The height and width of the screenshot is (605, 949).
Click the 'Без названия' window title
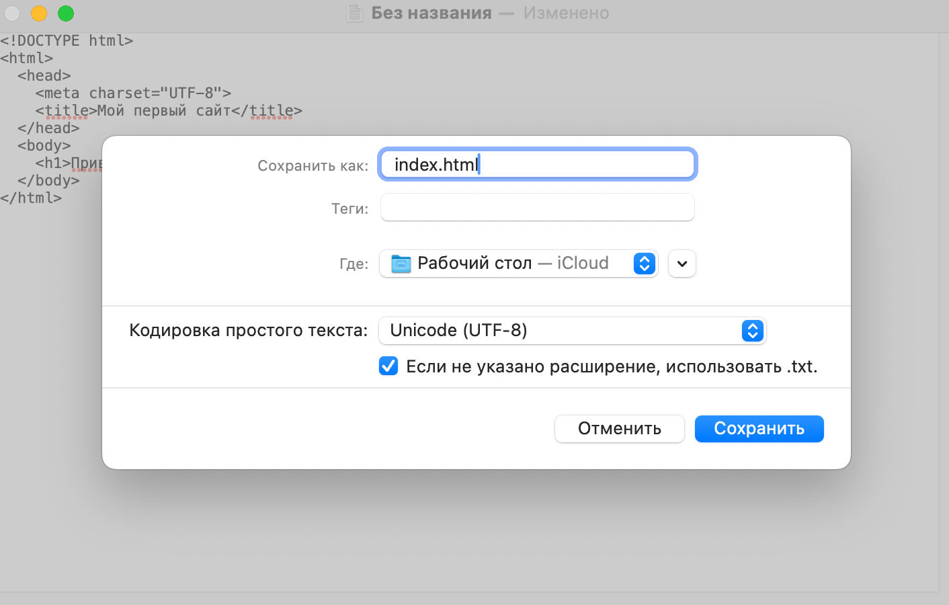pos(431,13)
